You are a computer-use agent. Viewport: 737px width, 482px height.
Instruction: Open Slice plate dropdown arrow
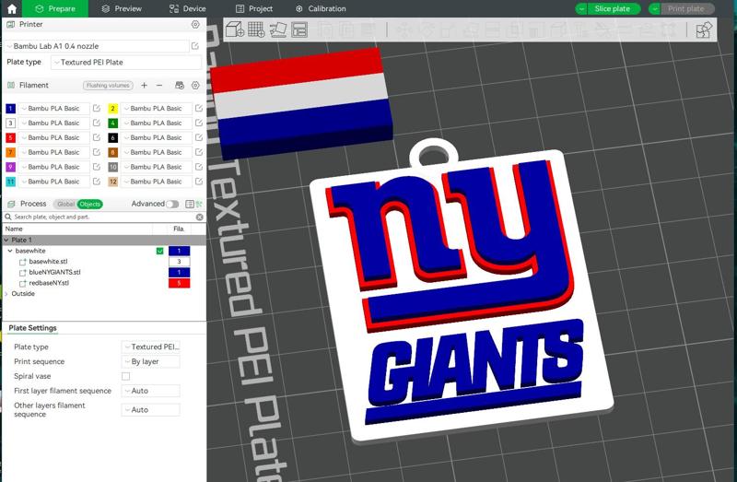[x=581, y=8]
